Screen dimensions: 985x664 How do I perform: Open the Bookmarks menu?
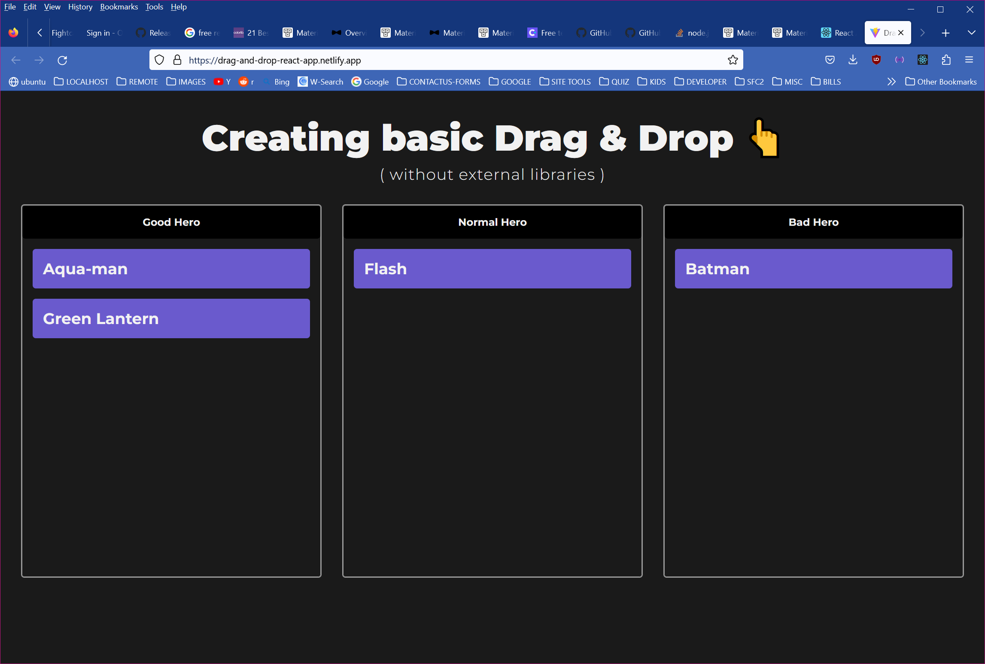pos(119,7)
